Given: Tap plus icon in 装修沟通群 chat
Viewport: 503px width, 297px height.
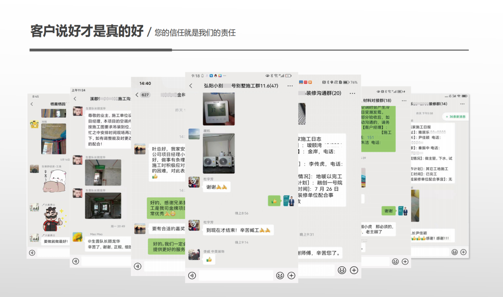Looking at the screenshot, I should pos(354,270).
